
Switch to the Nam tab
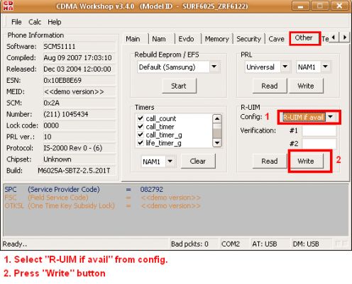click(x=159, y=39)
